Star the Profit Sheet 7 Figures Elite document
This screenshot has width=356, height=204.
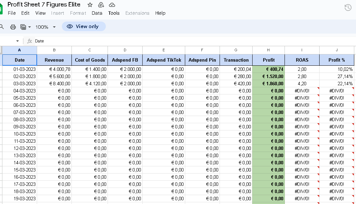click(x=90, y=5)
